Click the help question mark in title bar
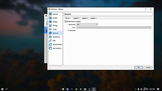This screenshot has height=91, width=162. [146, 9]
